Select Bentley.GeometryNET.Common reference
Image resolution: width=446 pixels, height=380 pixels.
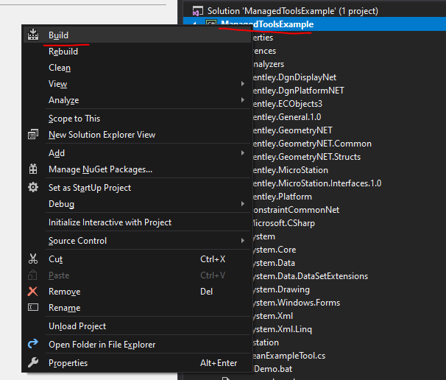(312, 144)
